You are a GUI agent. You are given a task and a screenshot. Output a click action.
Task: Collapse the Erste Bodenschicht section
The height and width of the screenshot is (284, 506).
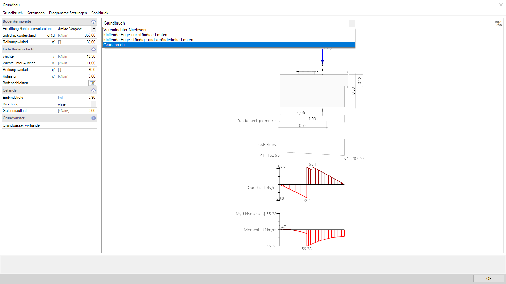pyautogui.click(x=94, y=50)
